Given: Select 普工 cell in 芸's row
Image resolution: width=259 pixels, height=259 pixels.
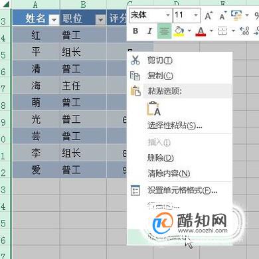Looking at the screenshot, I should 83,136.
